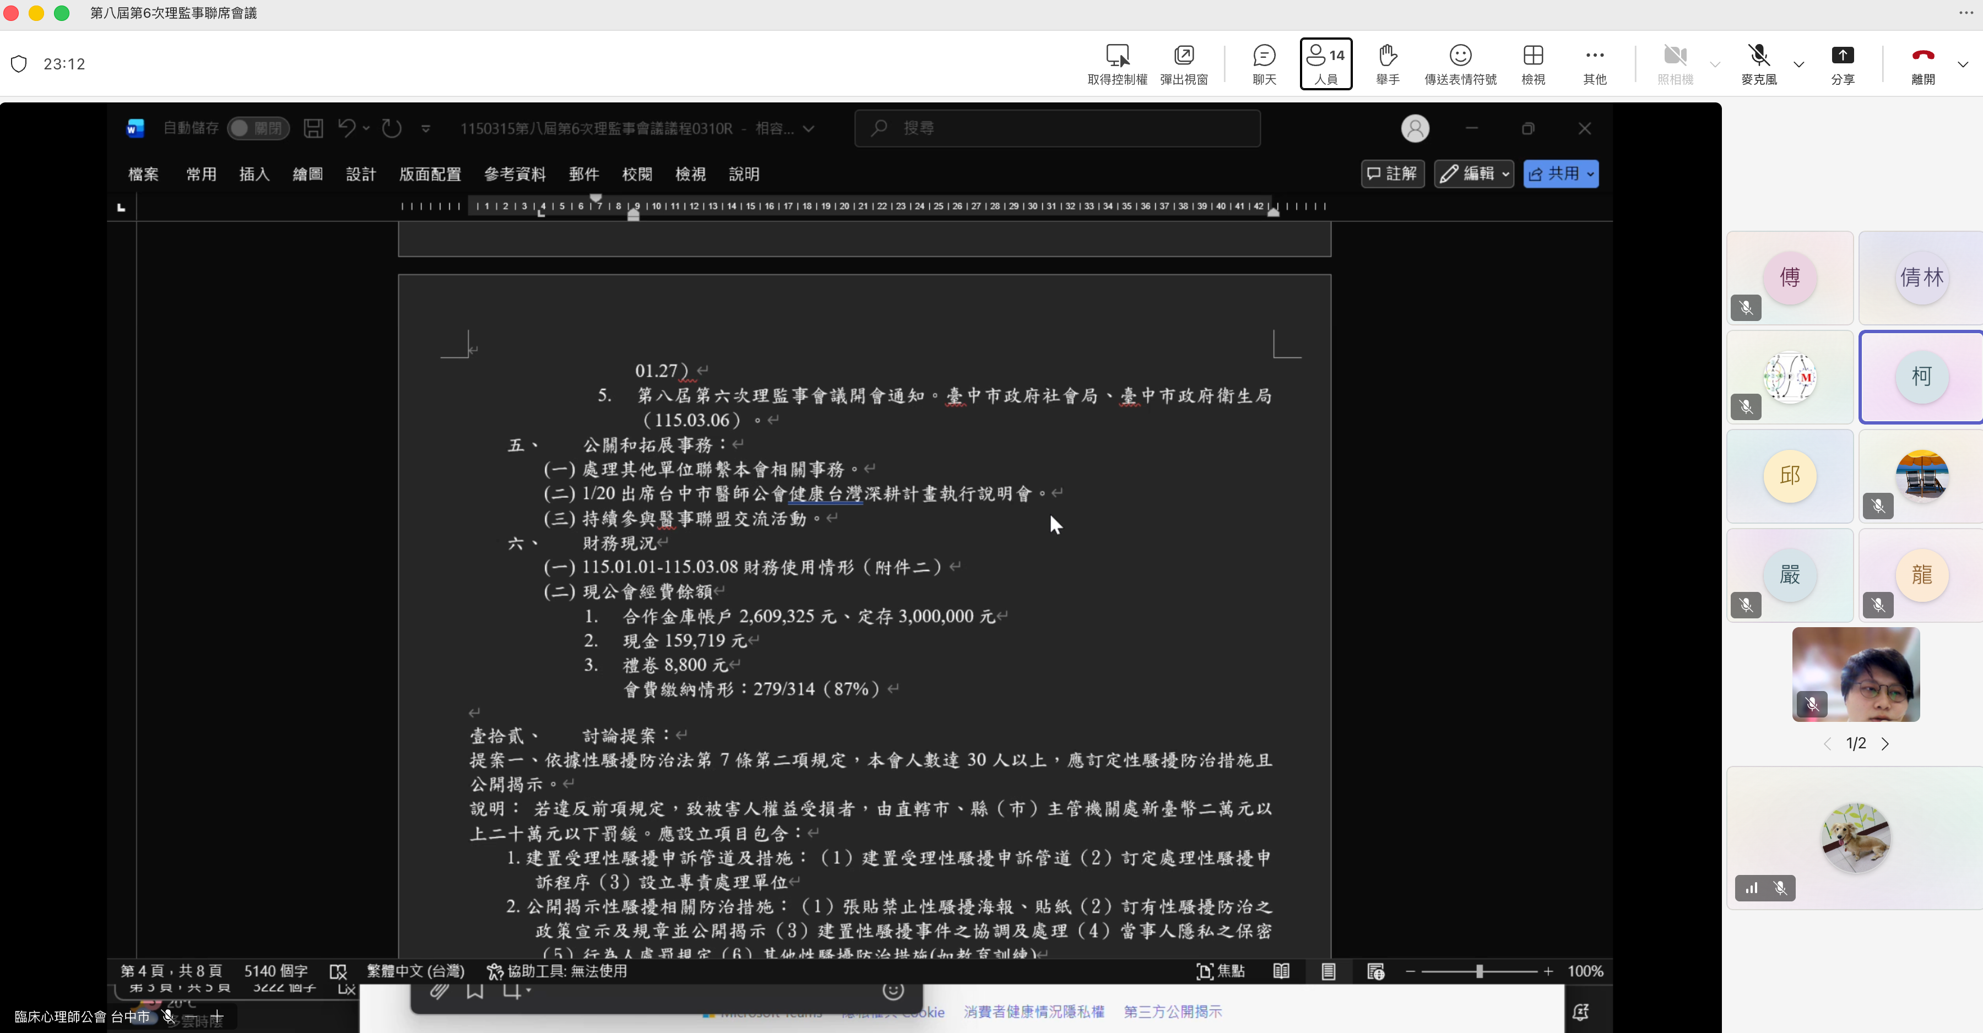Open the 版面配置 ribbon tab
Viewport: 1983px width, 1033px height.
pyautogui.click(x=430, y=174)
